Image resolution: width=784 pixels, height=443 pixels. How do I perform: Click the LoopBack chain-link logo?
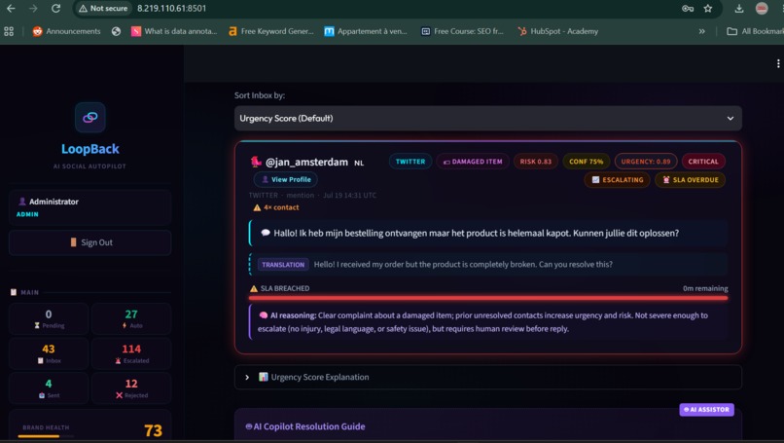(90, 117)
